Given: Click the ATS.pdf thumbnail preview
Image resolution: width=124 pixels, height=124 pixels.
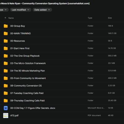Looking at the screenshot, I should [6, 116].
